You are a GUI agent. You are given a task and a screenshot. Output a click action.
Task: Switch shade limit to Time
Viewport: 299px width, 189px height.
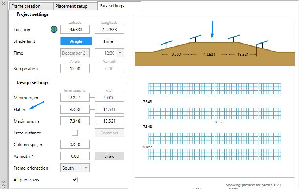coord(108,41)
